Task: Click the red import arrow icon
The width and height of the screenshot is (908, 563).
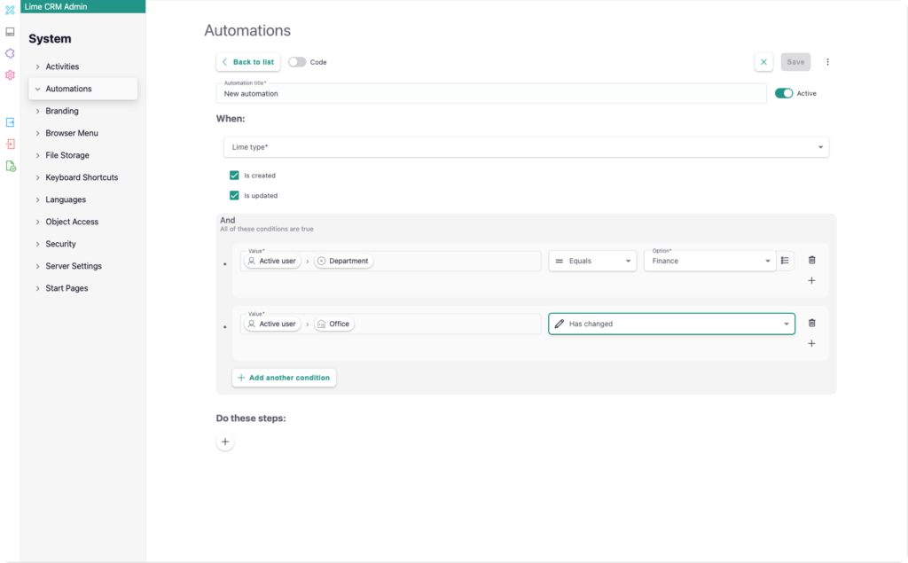Action: (10, 145)
